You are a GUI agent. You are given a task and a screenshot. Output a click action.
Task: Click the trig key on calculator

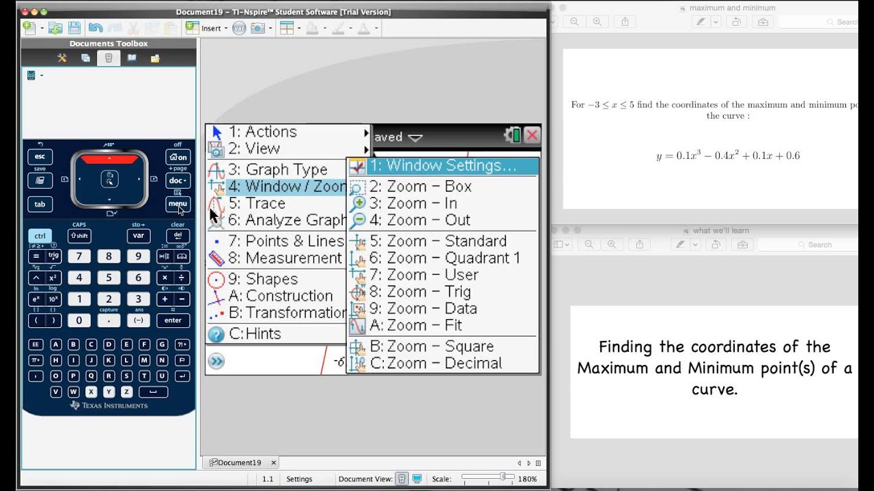(x=53, y=256)
